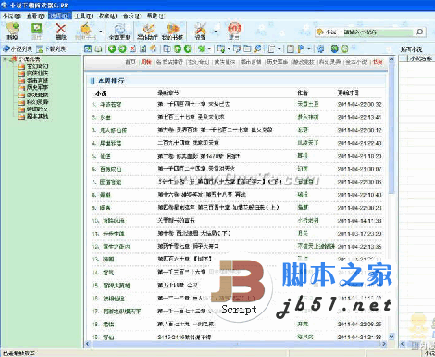
Task: Click the magnifier search button
Action: tap(419, 32)
